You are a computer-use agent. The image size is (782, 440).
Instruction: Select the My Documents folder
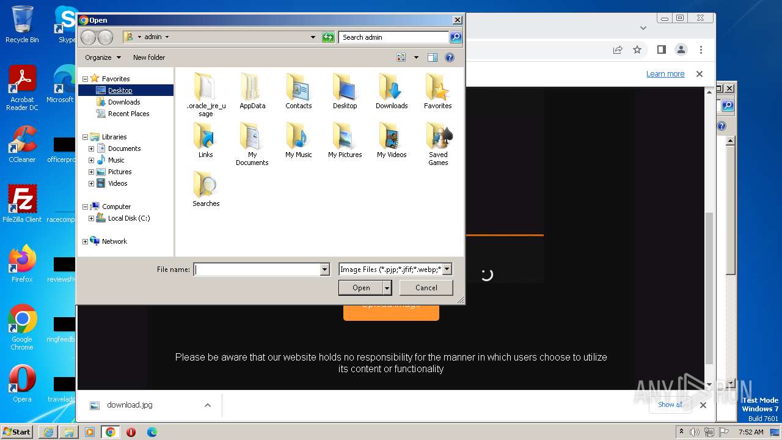pyautogui.click(x=252, y=144)
